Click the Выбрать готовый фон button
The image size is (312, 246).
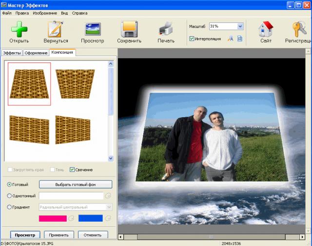[x=76, y=184]
